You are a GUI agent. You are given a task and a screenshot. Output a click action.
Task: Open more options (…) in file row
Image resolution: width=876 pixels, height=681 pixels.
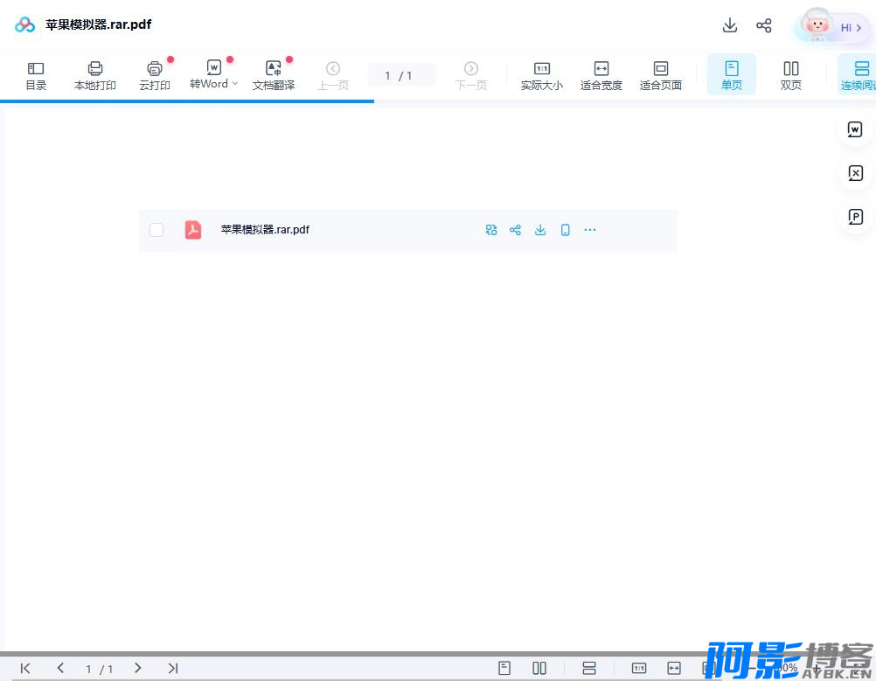click(590, 230)
